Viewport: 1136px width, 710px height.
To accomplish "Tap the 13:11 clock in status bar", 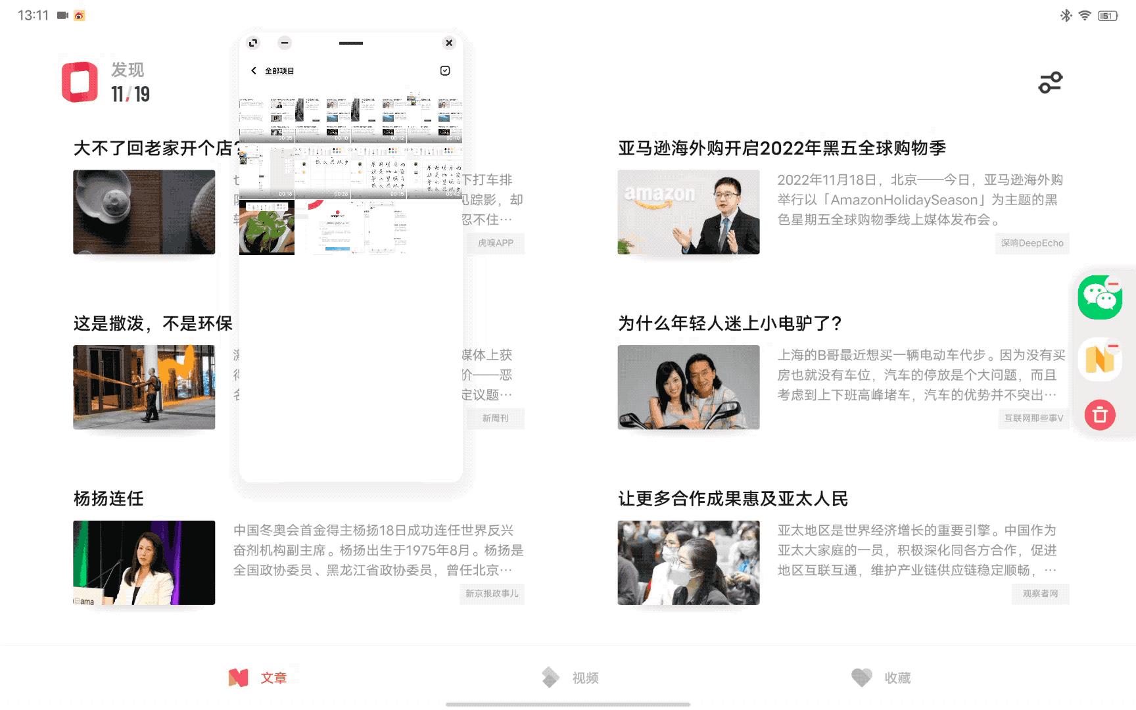I will coord(34,15).
